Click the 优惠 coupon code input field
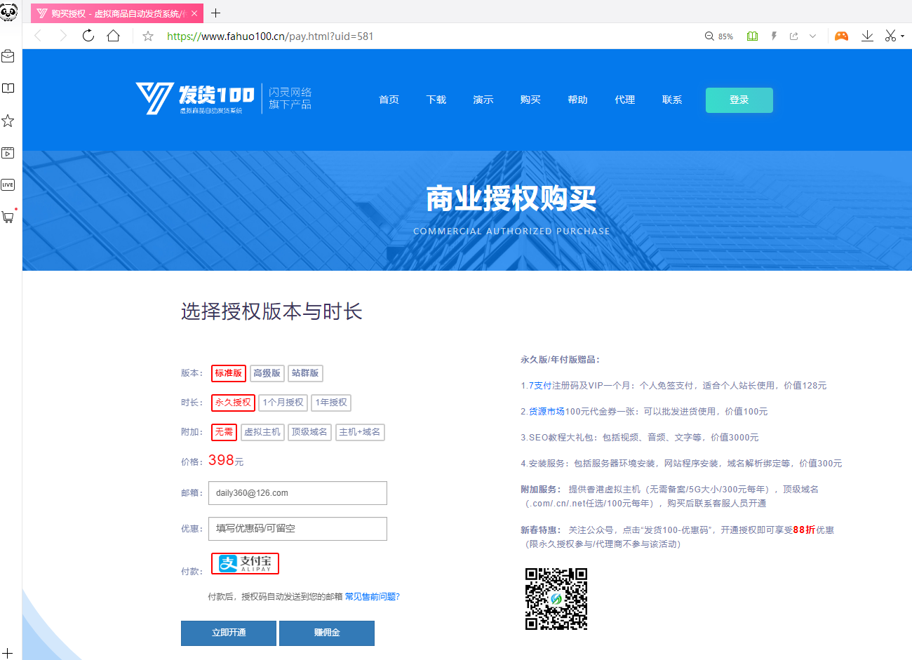 pos(297,529)
